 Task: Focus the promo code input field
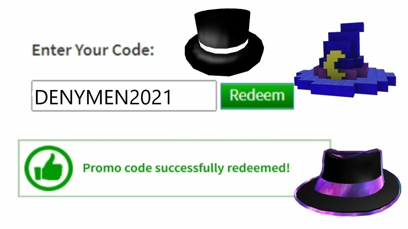(124, 96)
